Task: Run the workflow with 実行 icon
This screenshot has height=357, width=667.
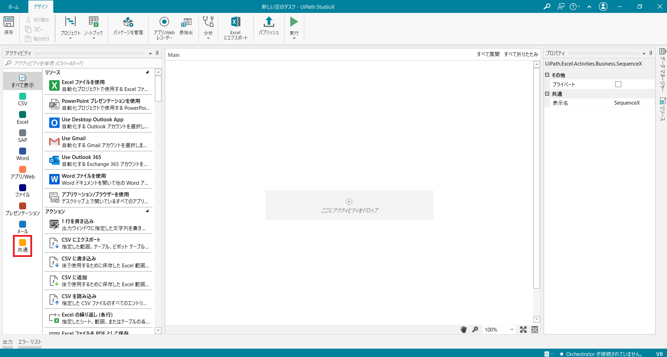Action: (294, 22)
